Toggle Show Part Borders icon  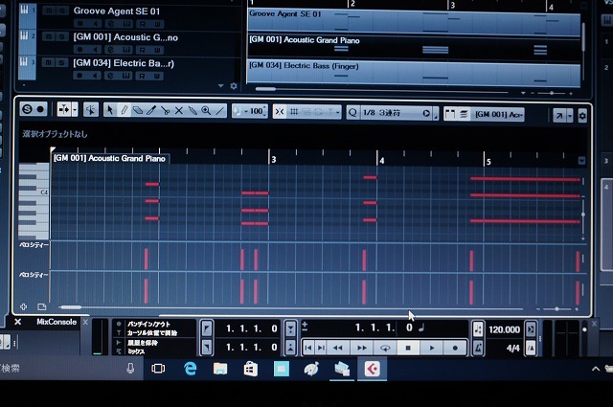[450, 114]
